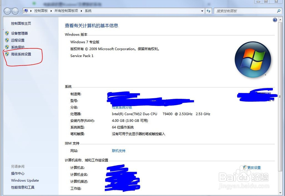This screenshot has width=285, height=196.
Task: Click the Service Pack 1 text
Action: coord(82,56)
